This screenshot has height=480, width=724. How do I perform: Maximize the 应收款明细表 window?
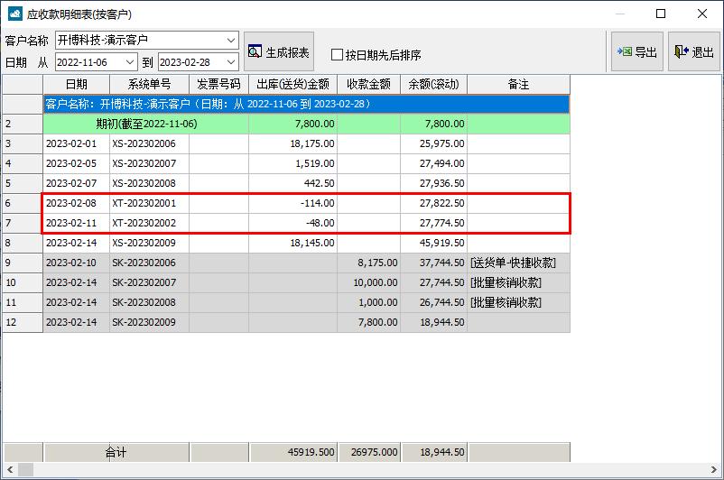pos(661,14)
